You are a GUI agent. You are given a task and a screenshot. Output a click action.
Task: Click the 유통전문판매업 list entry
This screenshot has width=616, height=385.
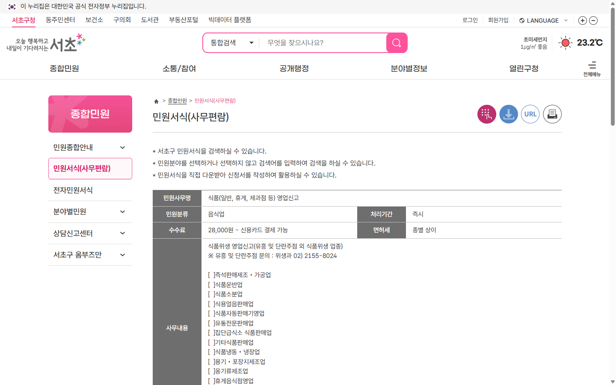231,323
